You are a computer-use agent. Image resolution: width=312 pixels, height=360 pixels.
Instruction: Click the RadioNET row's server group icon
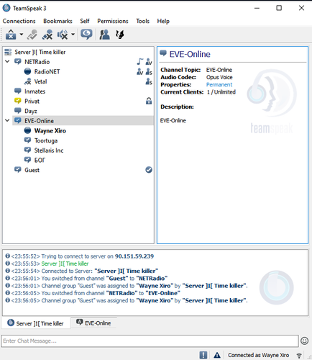click(149, 71)
